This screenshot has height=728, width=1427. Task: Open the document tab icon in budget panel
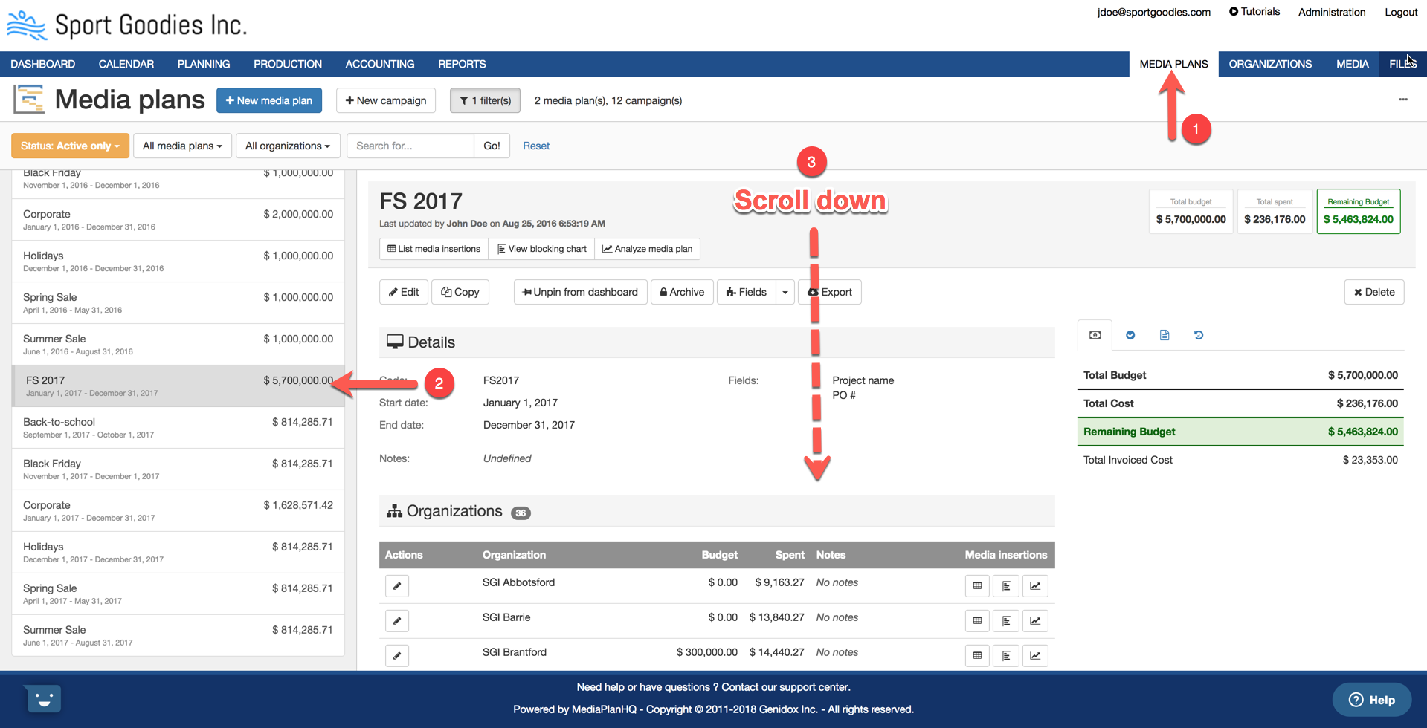pos(1165,335)
